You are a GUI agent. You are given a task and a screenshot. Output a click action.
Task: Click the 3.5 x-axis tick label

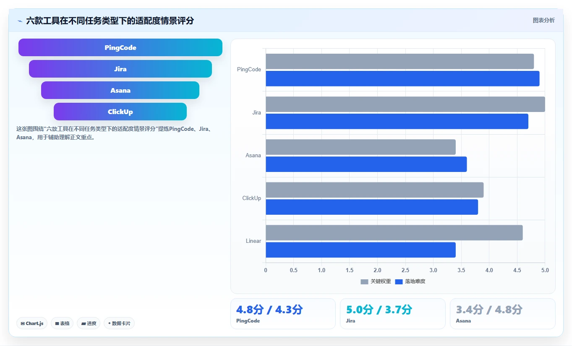tap(461, 271)
